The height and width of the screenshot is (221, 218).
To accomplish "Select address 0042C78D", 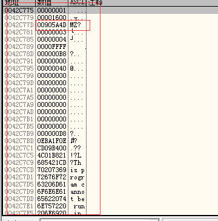I will (20, 54).
